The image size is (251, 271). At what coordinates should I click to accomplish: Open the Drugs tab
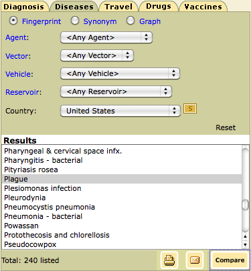[159, 6]
